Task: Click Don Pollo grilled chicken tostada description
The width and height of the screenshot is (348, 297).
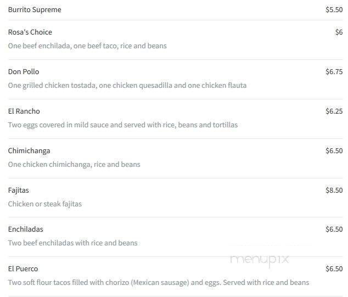Action: (x=127, y=86)
